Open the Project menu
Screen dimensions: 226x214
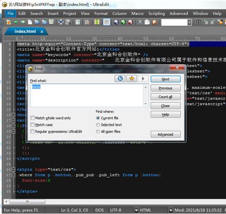[70, 14]
